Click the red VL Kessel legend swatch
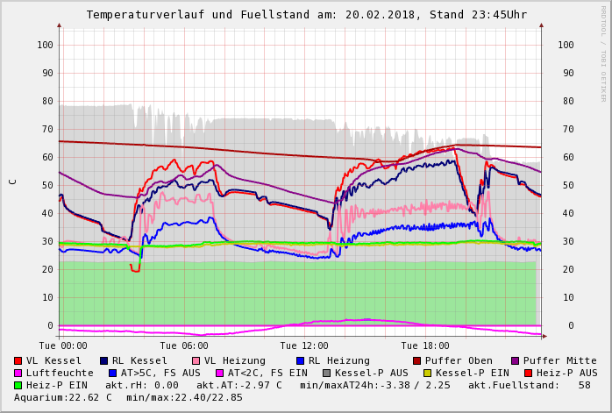The width and height of the screenshot is (612, 413). click(x=18, y=360)
